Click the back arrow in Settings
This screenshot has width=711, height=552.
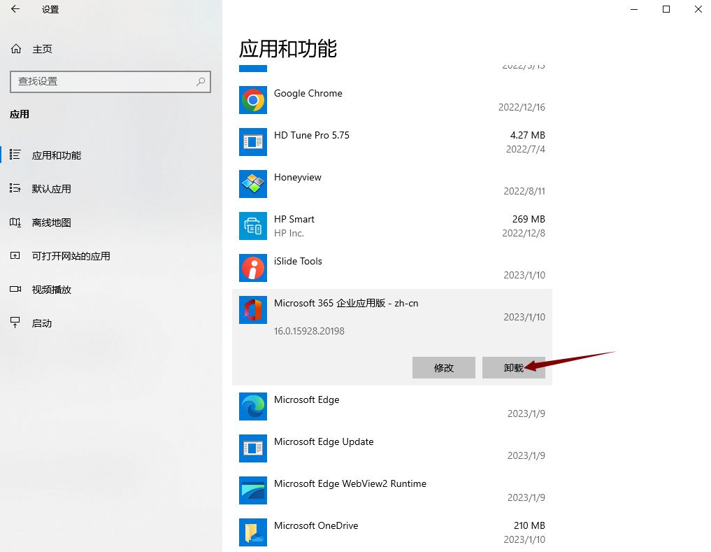coord(15,9)
